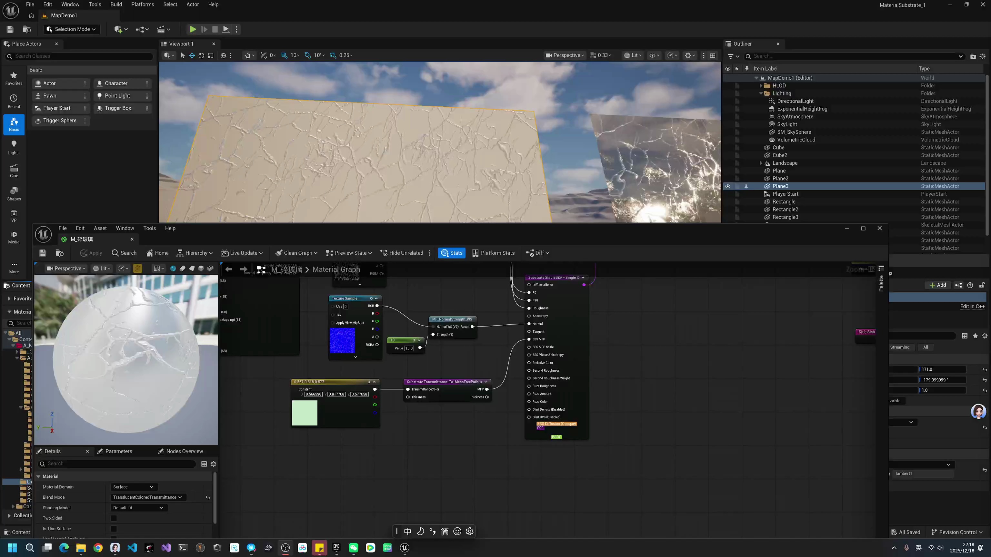Viewport: 991px width, 557px height.
Task: Open the Clean Graph dropdown
Action: (x=296, y=253)
